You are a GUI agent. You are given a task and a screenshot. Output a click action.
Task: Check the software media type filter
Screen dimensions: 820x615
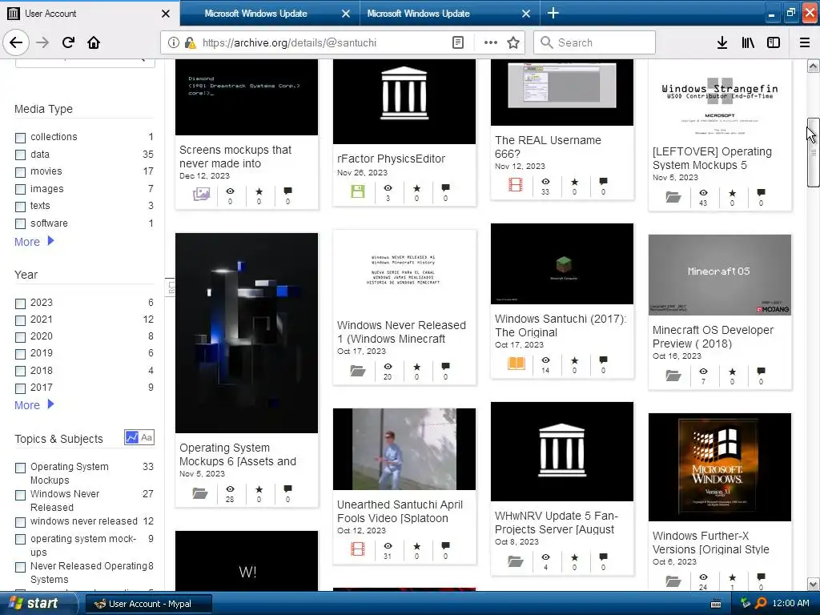[20, 224]
